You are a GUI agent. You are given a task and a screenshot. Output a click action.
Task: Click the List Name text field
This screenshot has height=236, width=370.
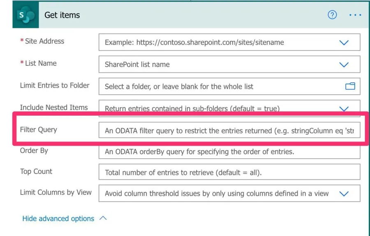(x=218, y=65)
